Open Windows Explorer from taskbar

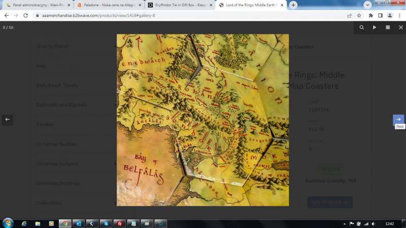click(38, 223)
